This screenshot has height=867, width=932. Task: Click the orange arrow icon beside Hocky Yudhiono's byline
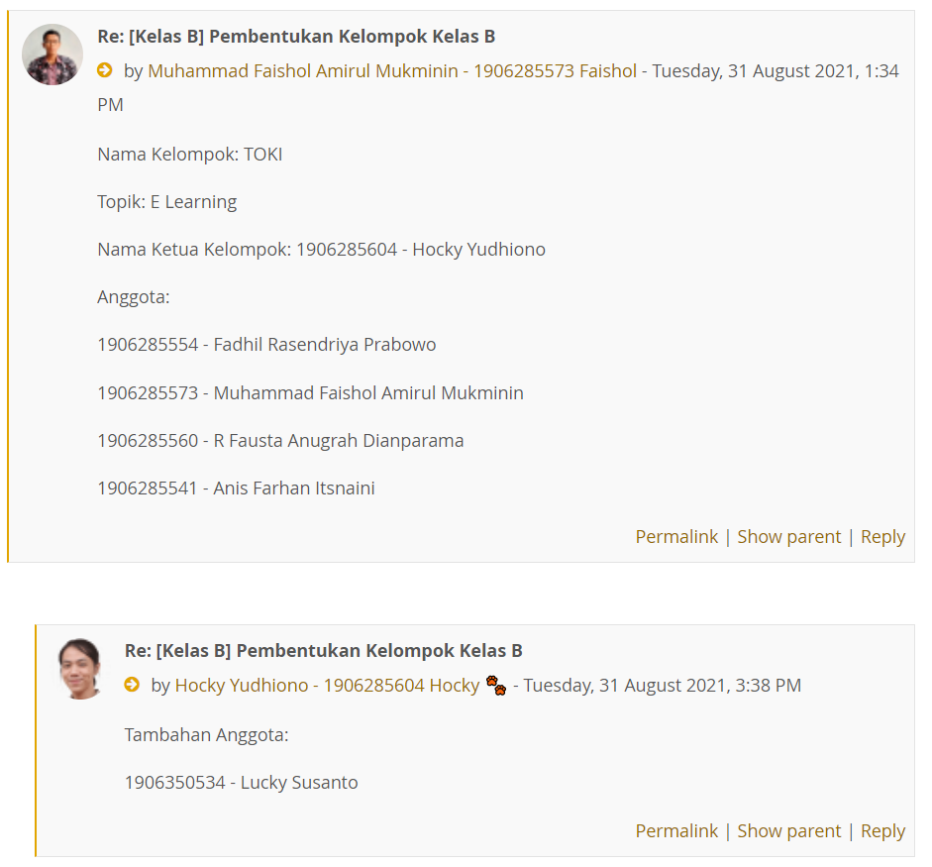[x=132, y=685]
